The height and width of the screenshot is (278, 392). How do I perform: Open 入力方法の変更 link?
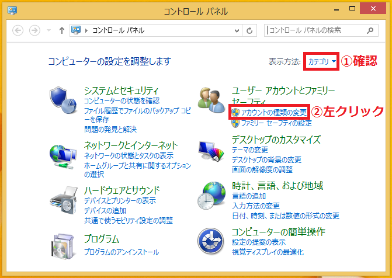256,206
